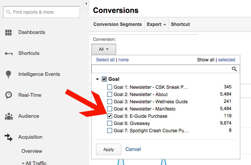Click the Cancel link
Screen dimensions: 251x165
(x=133, y=149)
